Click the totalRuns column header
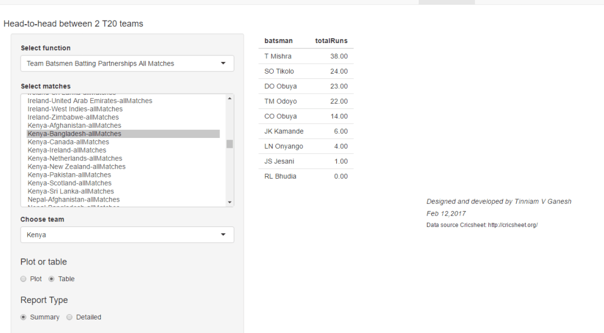 (x=331, y=41)
